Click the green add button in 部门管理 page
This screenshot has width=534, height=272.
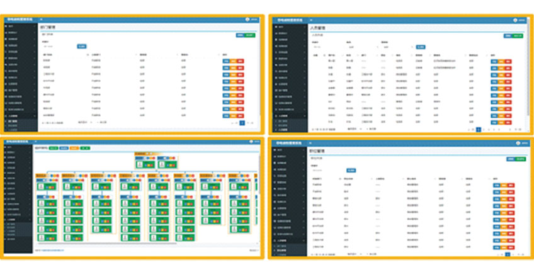pos(250,35)
